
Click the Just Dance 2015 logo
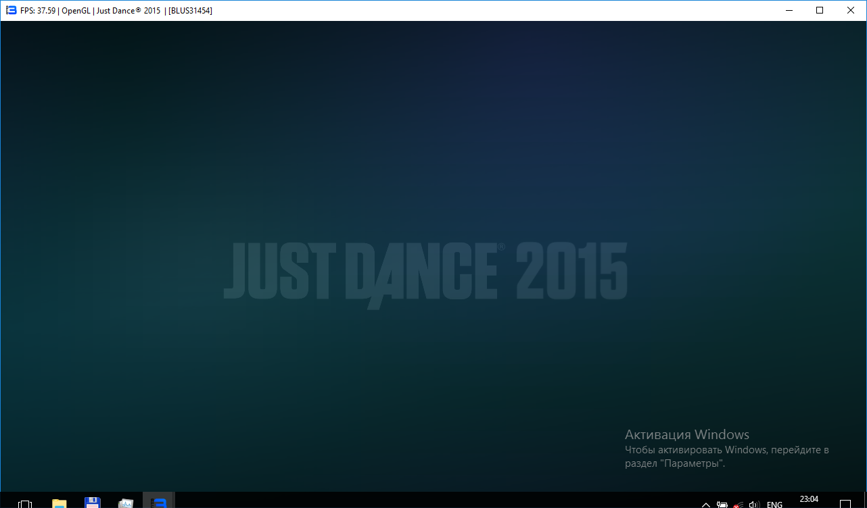(x=425, y=272)
